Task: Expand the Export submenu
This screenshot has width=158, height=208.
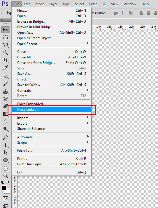Action: coord(51,123)
